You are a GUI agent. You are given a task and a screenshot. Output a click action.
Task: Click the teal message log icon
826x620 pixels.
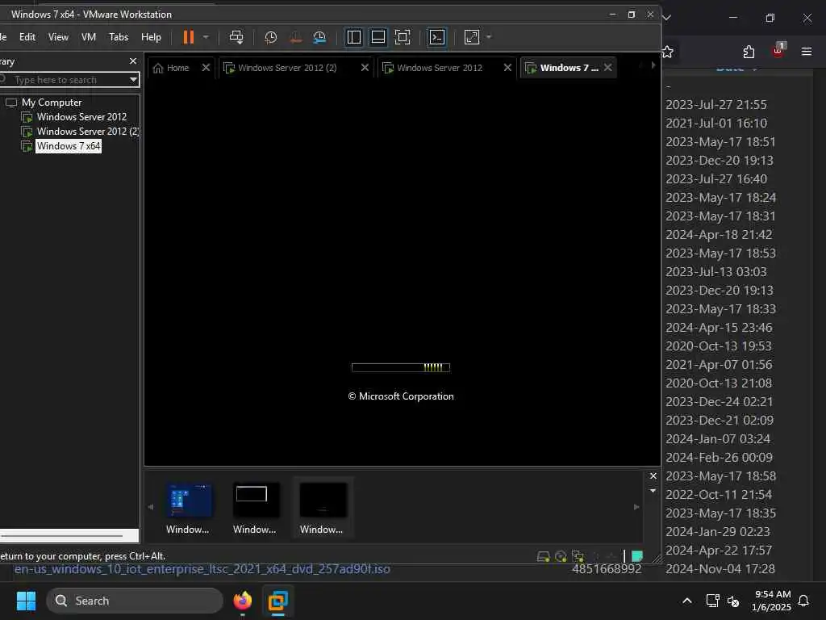637,556
